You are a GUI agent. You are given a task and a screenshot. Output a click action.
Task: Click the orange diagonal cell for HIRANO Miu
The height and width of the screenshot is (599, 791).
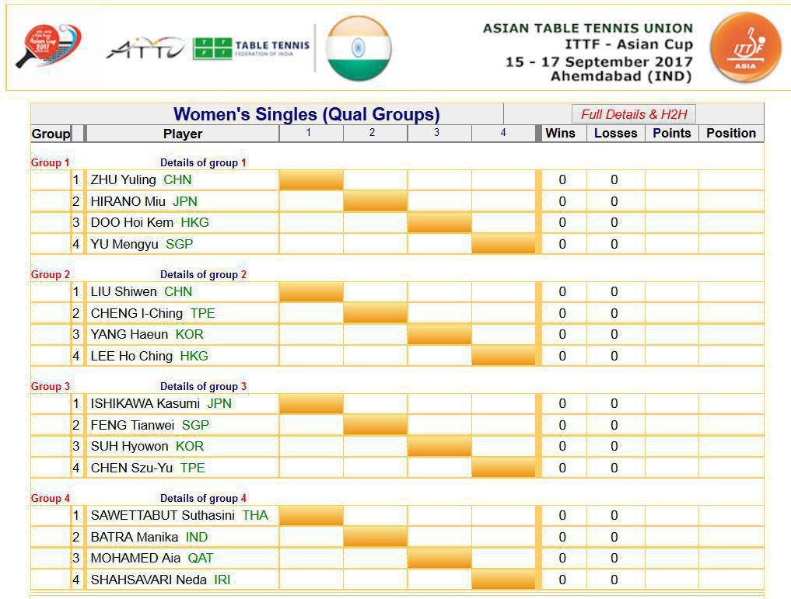click(x=375, y=201)
